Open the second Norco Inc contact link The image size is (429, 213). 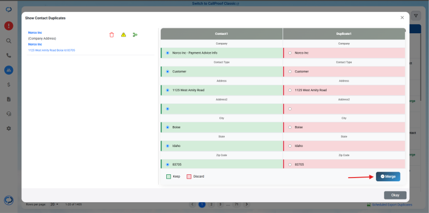[x=35, y=45]
